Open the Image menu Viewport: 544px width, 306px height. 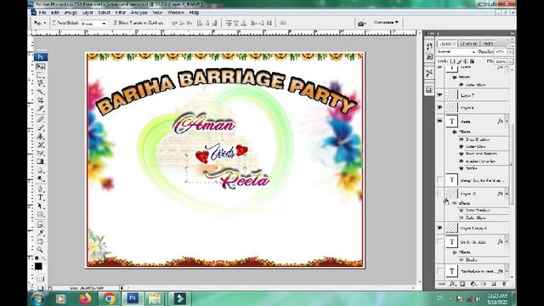(71, 13)
